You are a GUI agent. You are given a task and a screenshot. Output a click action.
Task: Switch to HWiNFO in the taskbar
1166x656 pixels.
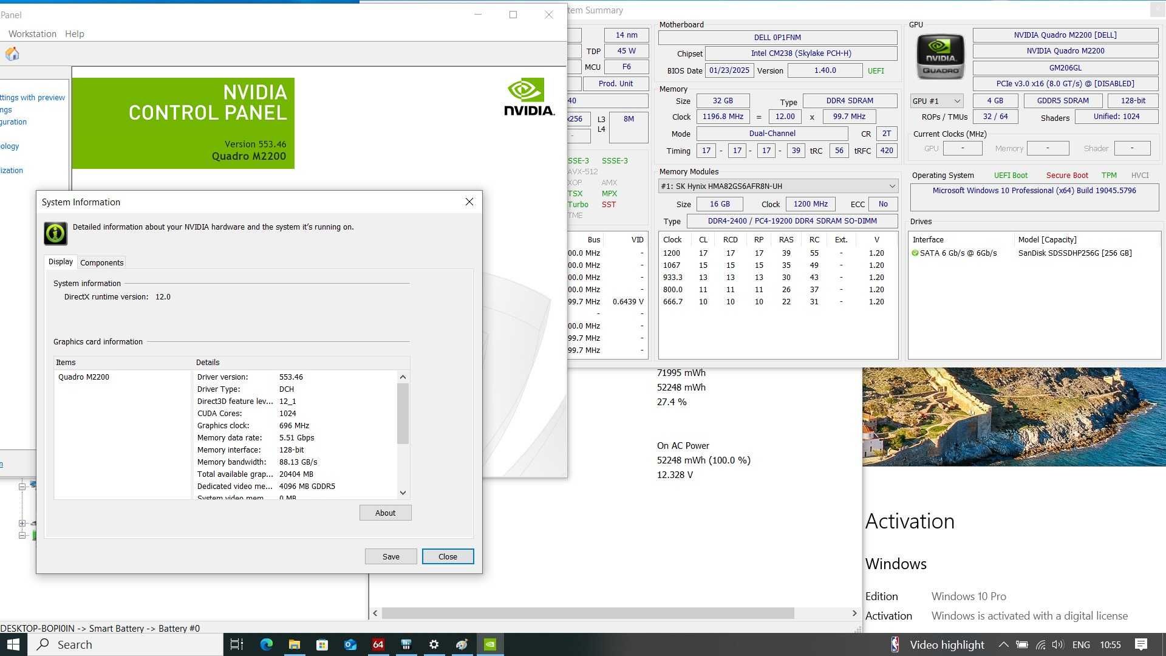pyautogui.click(x=406, y=644)
